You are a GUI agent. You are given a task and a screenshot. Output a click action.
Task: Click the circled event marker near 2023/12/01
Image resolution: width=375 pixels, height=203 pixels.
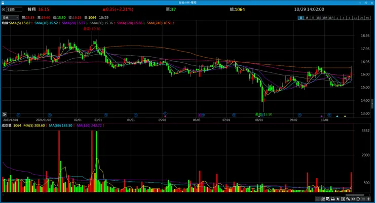(x=18, y=115)
